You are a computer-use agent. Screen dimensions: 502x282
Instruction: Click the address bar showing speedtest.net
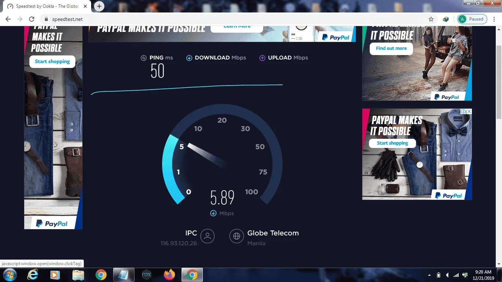tap(235, 19)
